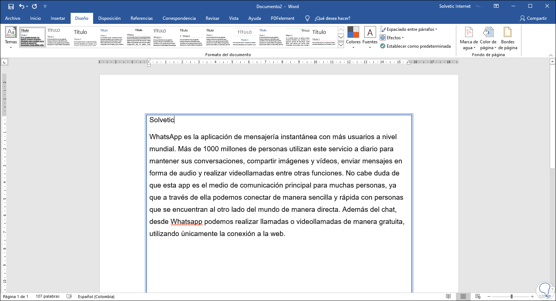
Task: Open Color de página options
Action: click(488, 38)
